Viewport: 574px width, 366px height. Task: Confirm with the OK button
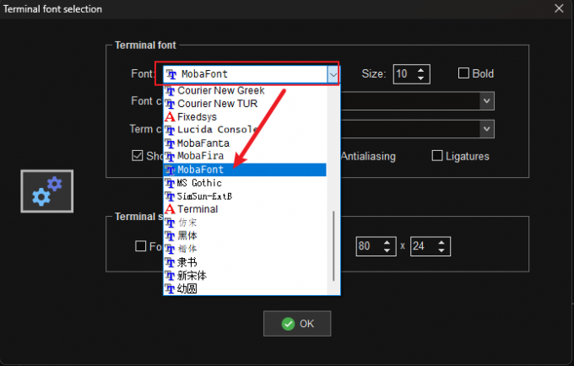[297, 324]
